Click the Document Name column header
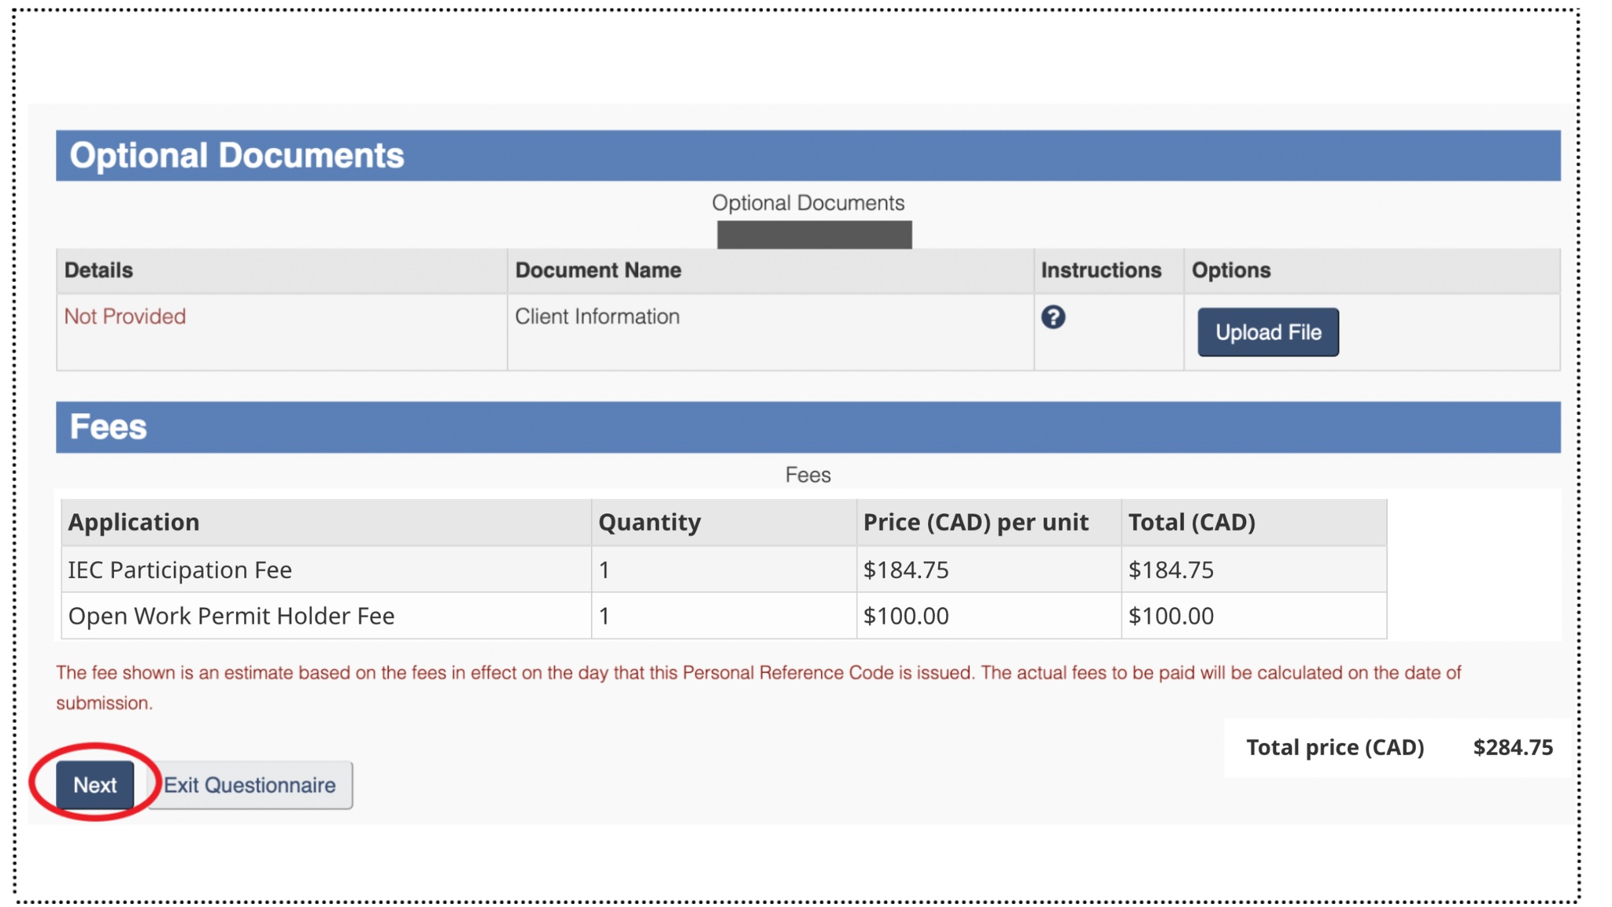Image resolution: width=1612 pixels, height=907 pixels. pyautogui.click(x=598, y=270)
